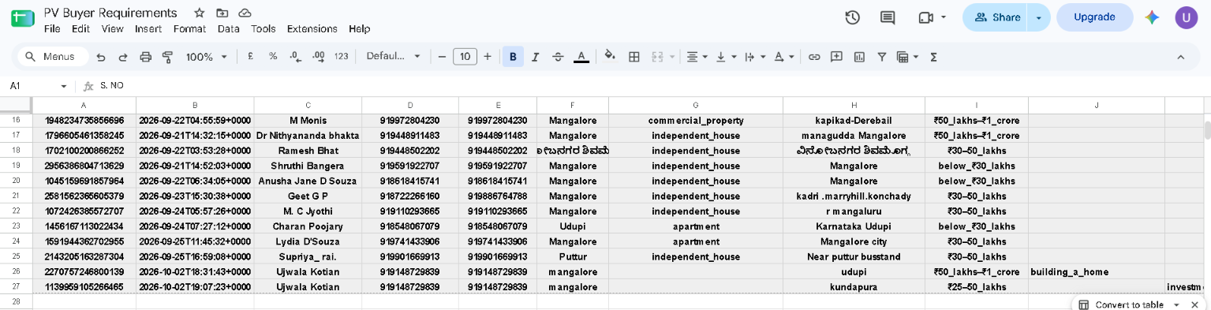Open the Edit menu

click(80, 29)
